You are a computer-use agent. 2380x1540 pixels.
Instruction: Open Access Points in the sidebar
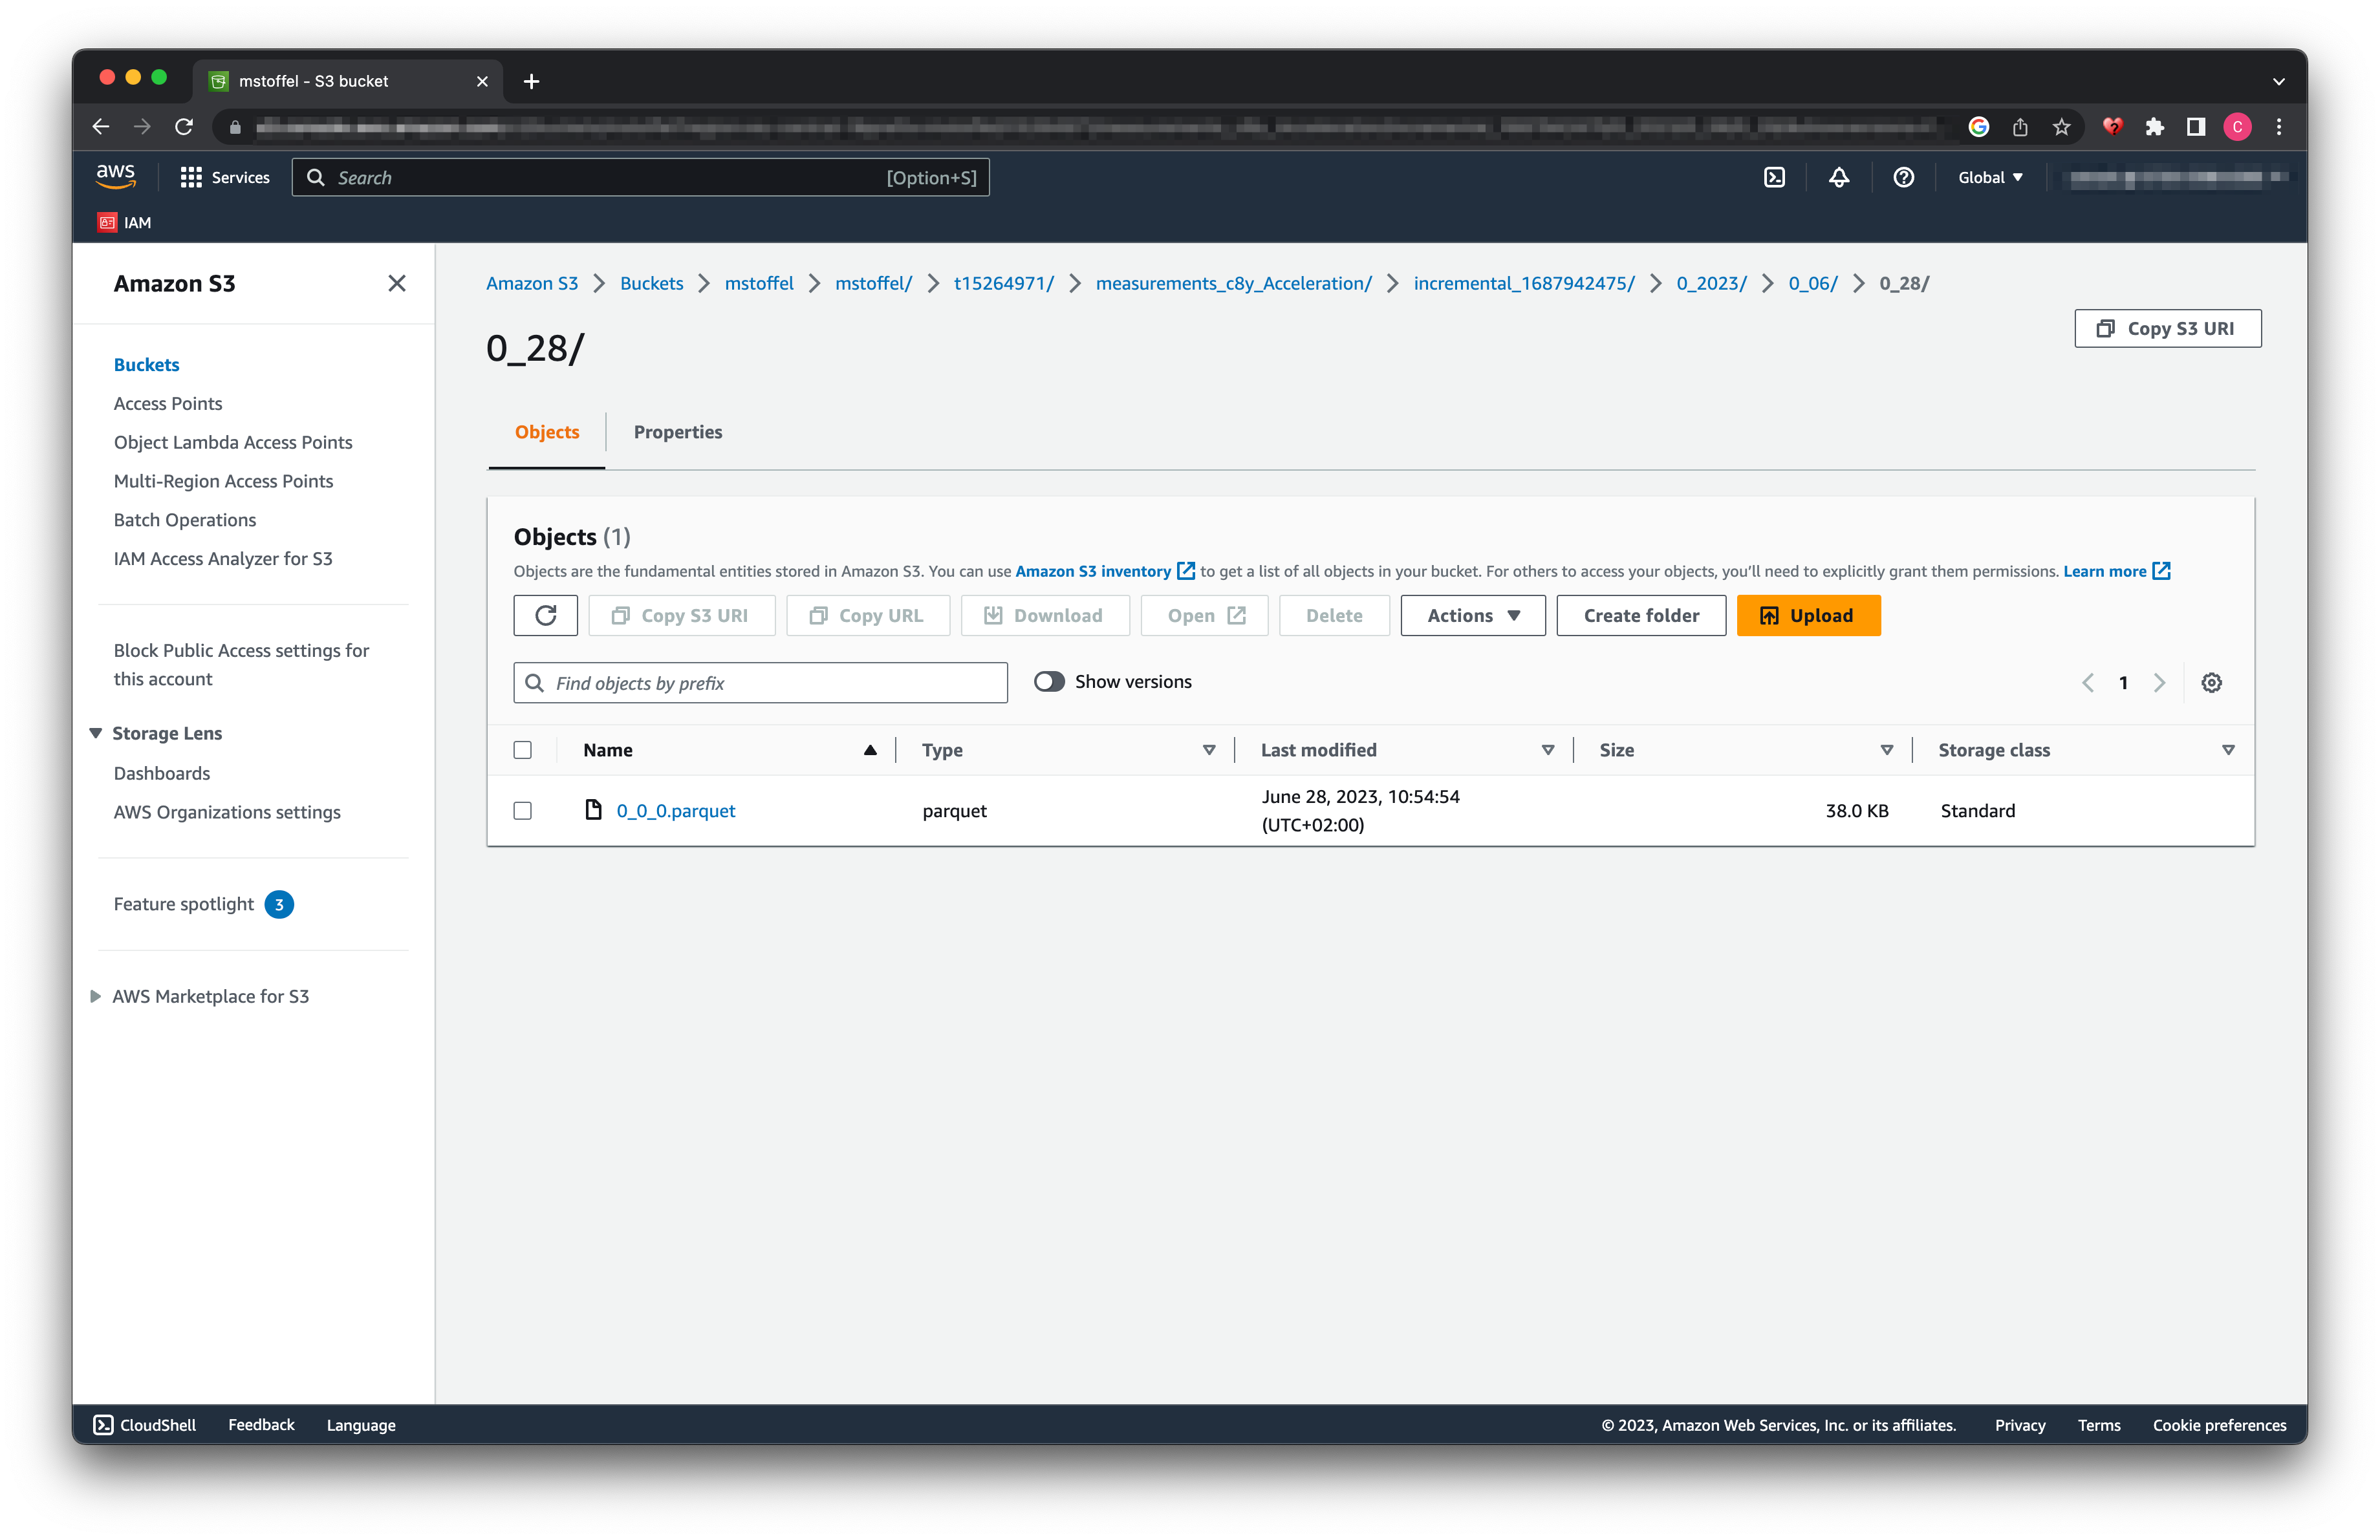click(168, 403)
